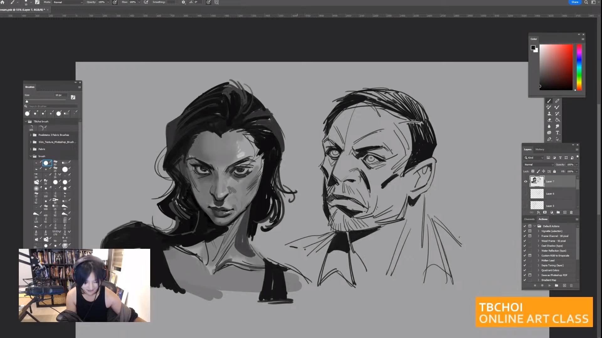Open smoothing options gear
602x338 pixels.
[183, 2]
